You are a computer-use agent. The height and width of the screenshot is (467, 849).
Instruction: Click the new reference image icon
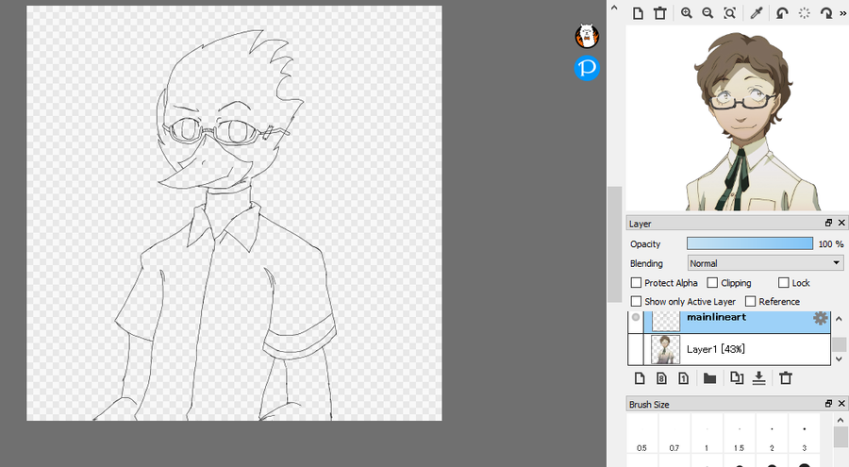point(638,13)
